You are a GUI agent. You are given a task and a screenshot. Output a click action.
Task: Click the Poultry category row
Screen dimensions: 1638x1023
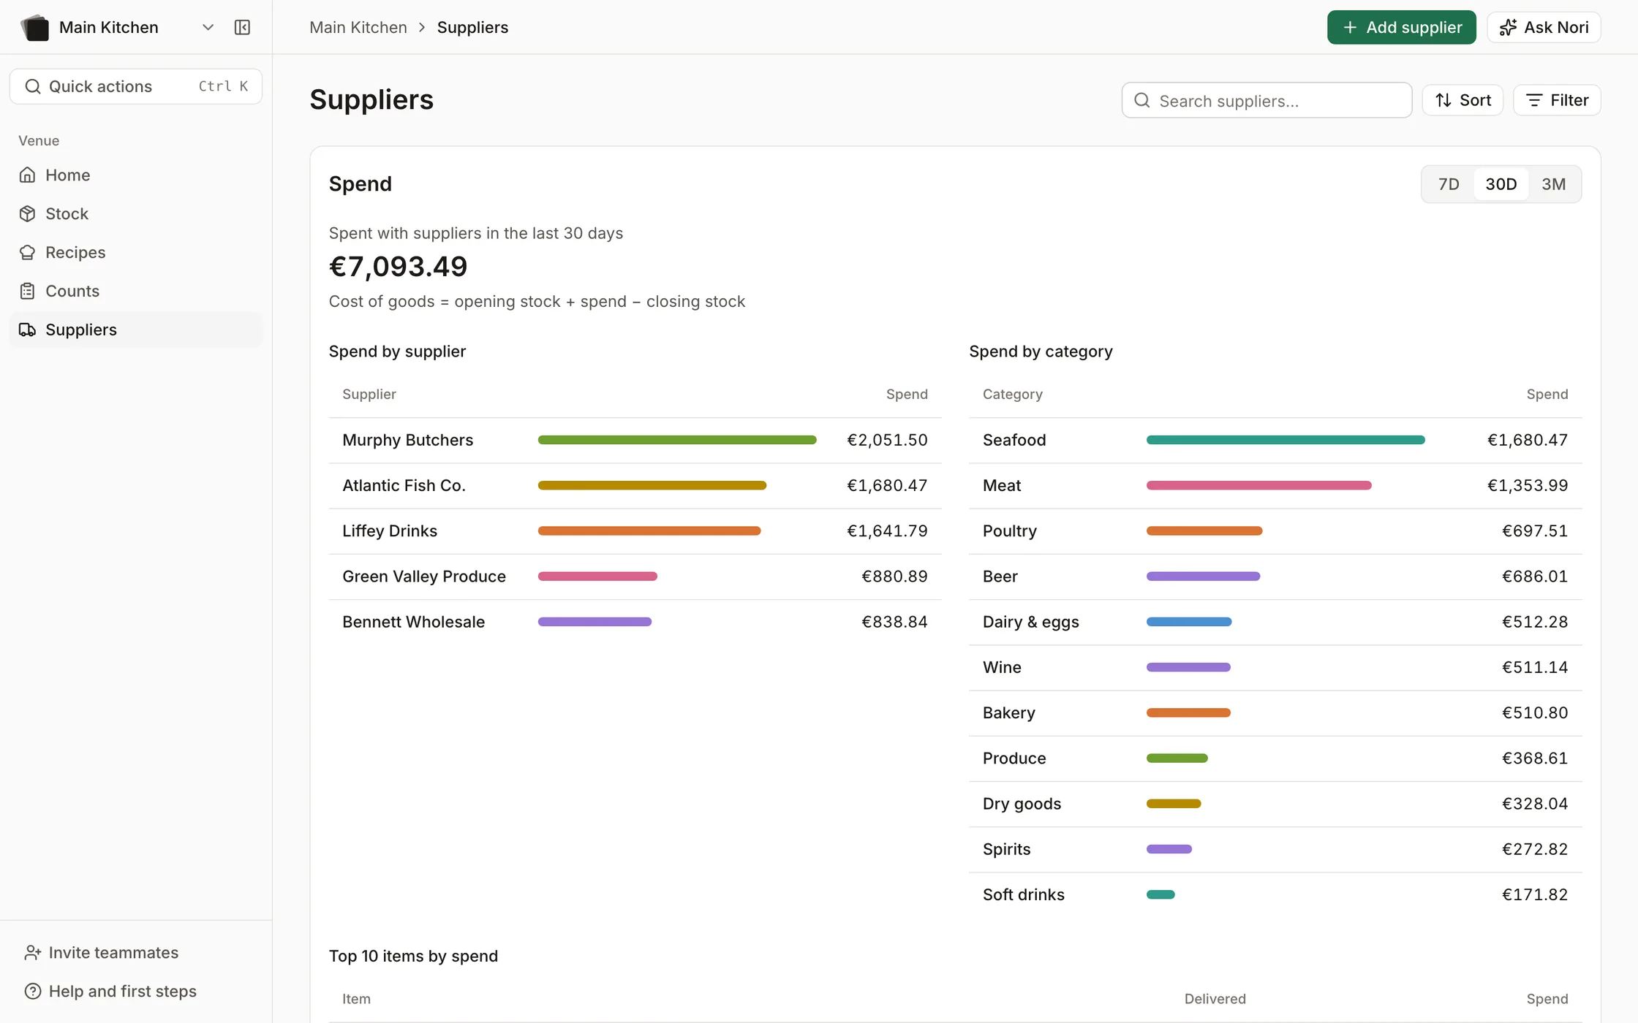tap(1275, 530)
